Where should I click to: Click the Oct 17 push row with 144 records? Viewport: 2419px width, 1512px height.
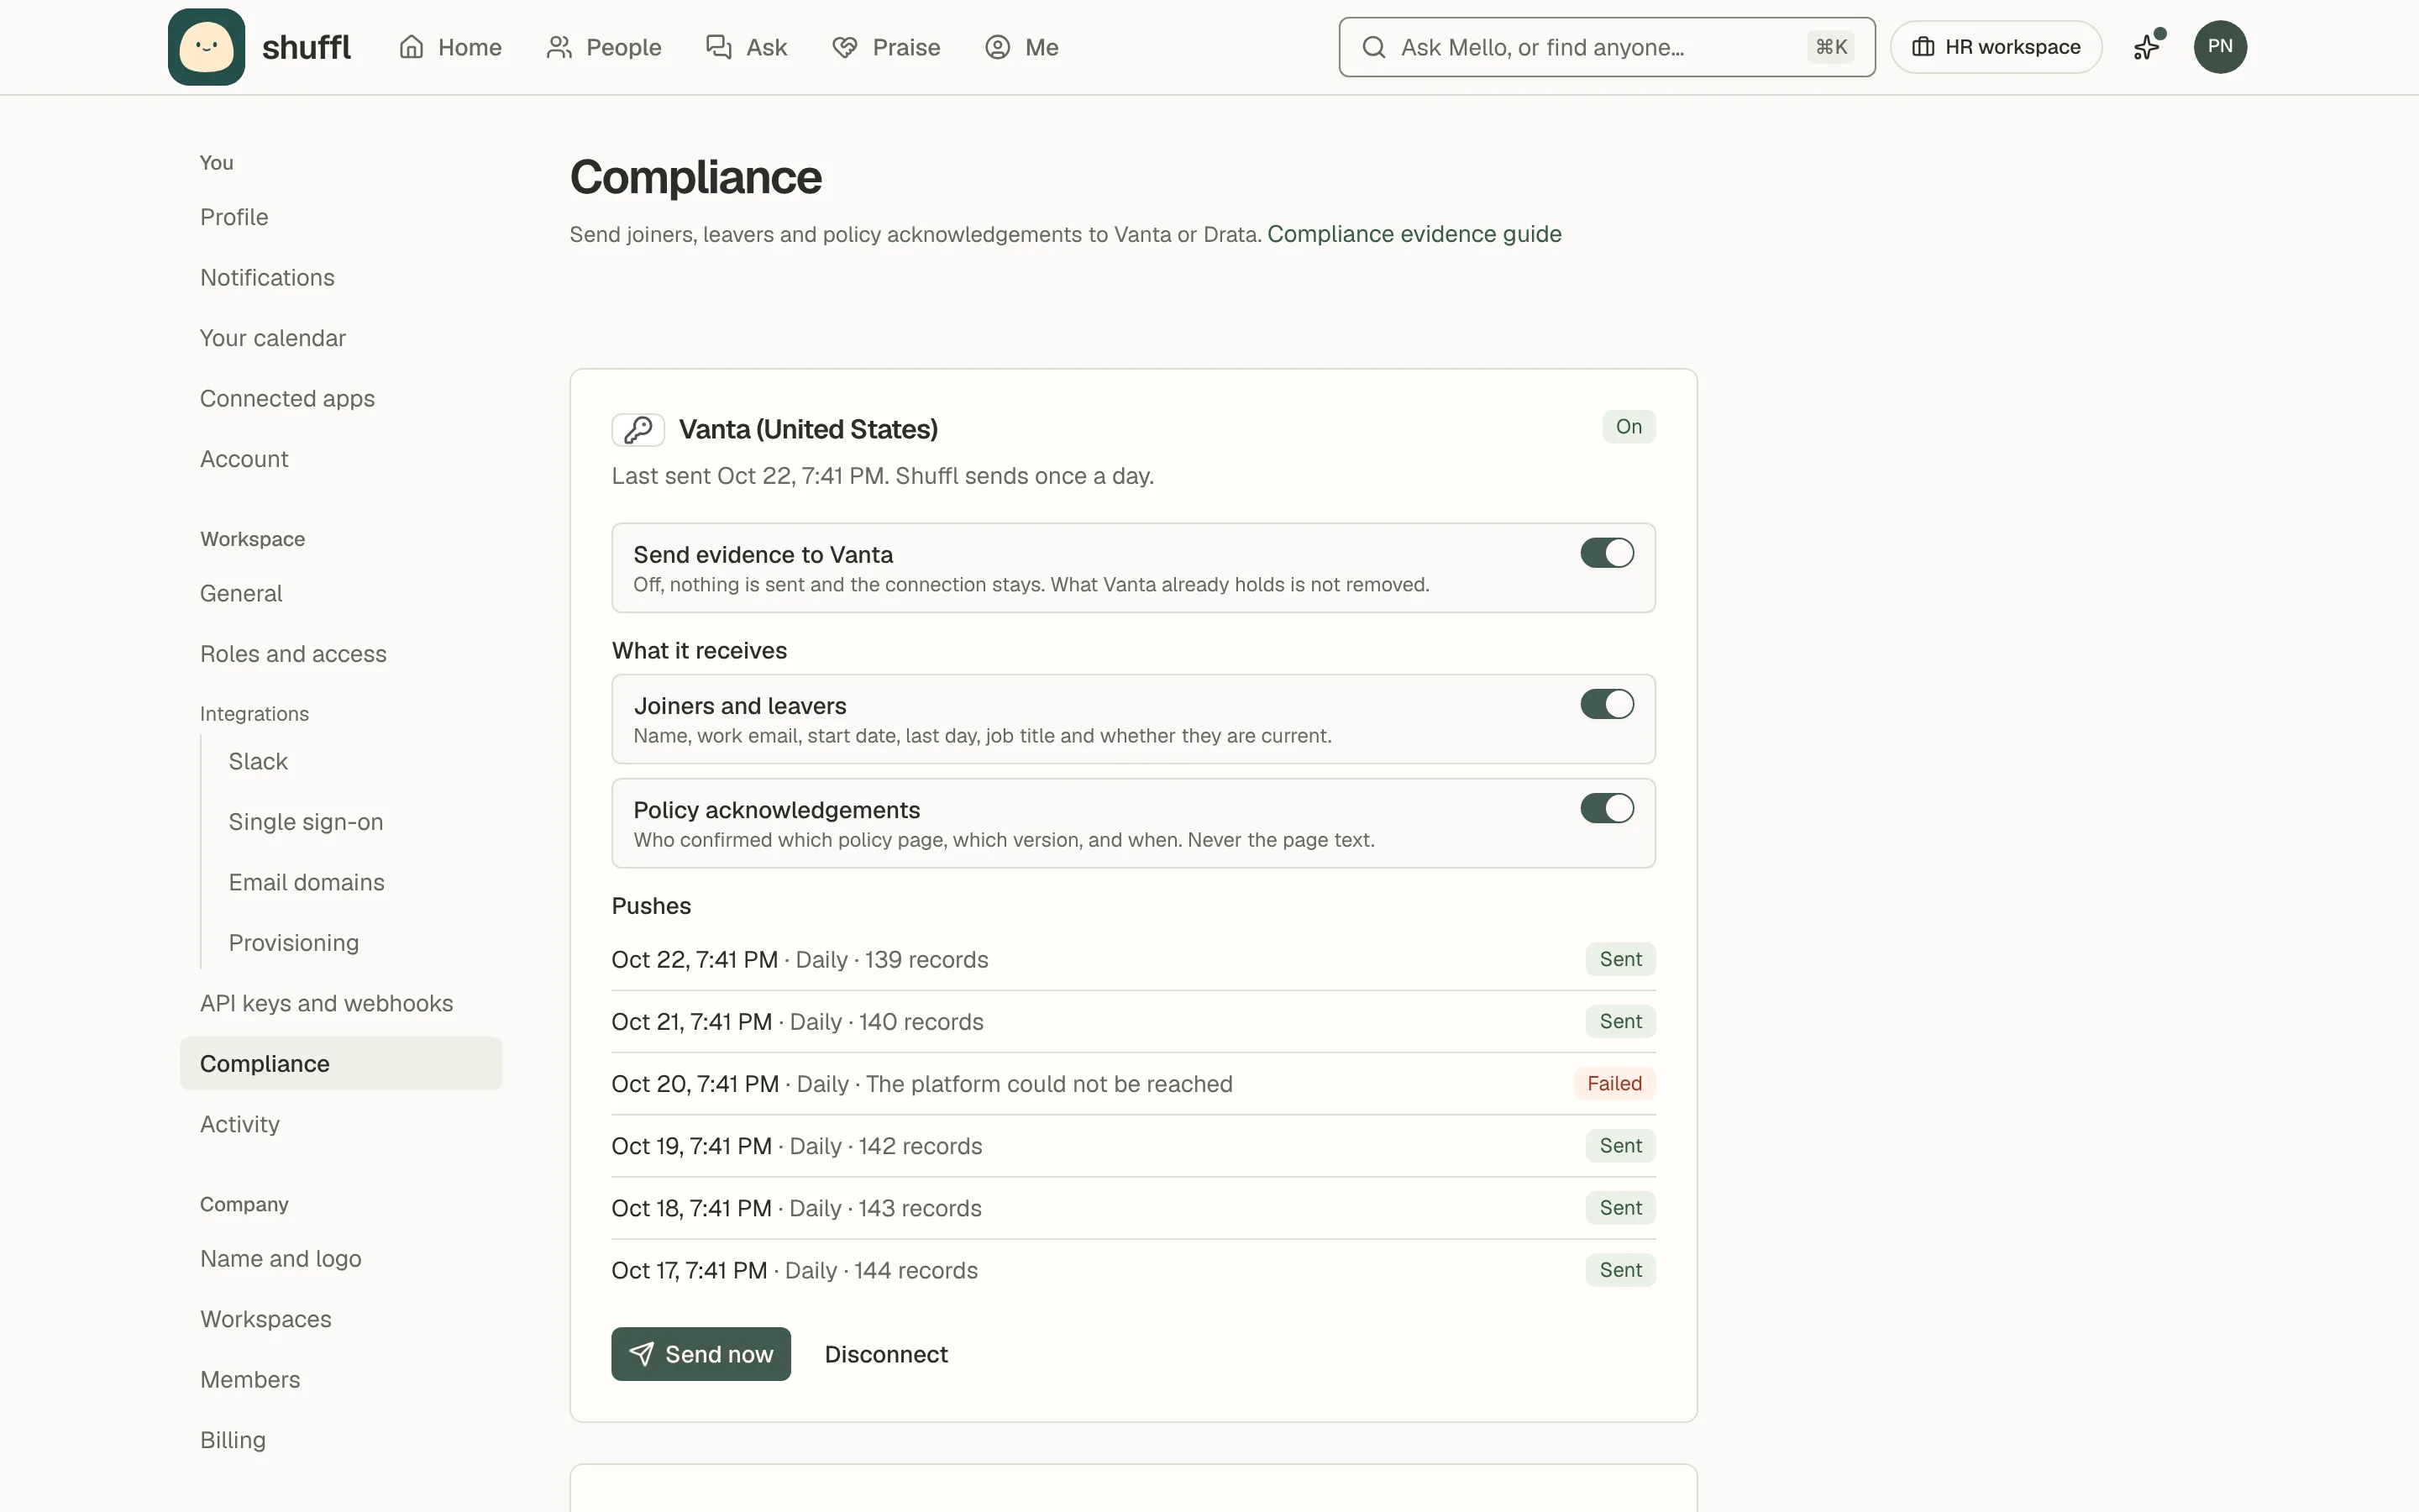click(1134, 1271)
